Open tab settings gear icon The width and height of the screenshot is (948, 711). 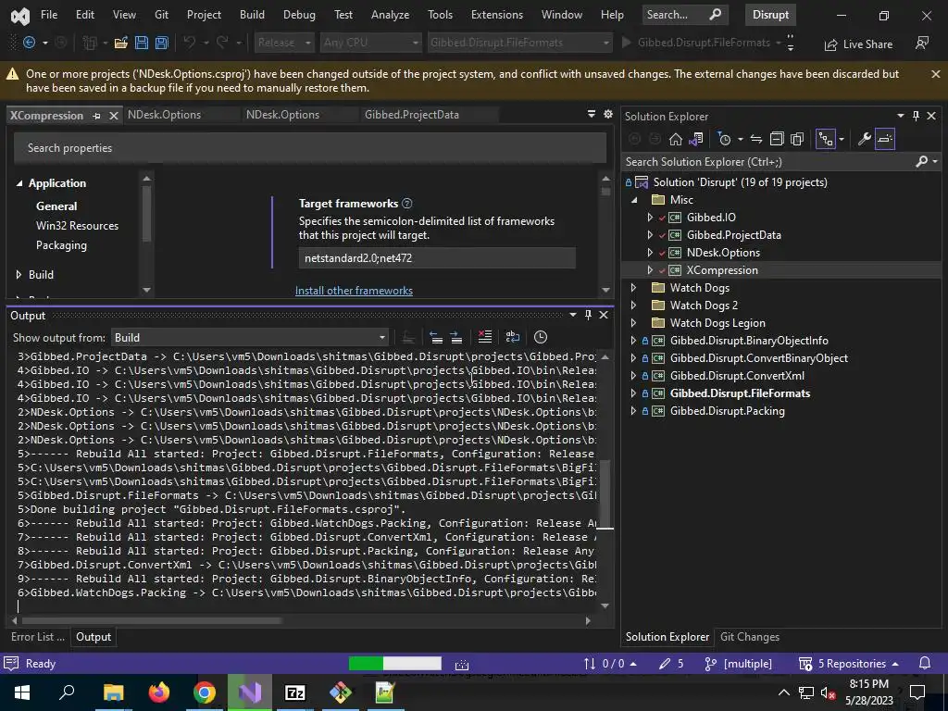coord(608,114)
